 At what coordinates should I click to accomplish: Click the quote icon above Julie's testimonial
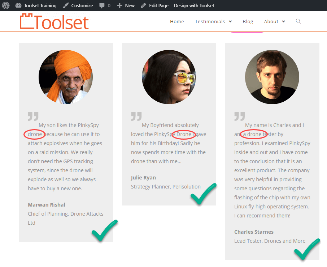pos(136,116)
